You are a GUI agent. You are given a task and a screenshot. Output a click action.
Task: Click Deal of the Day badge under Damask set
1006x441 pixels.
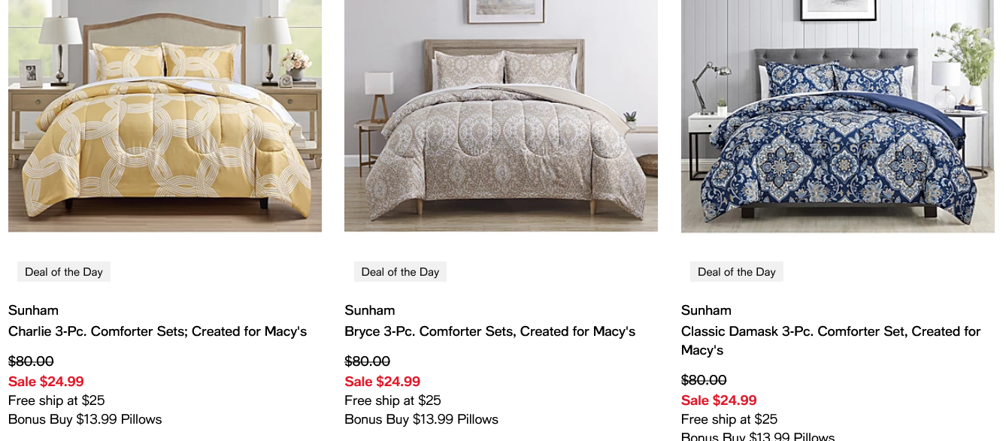coord(736,272)
